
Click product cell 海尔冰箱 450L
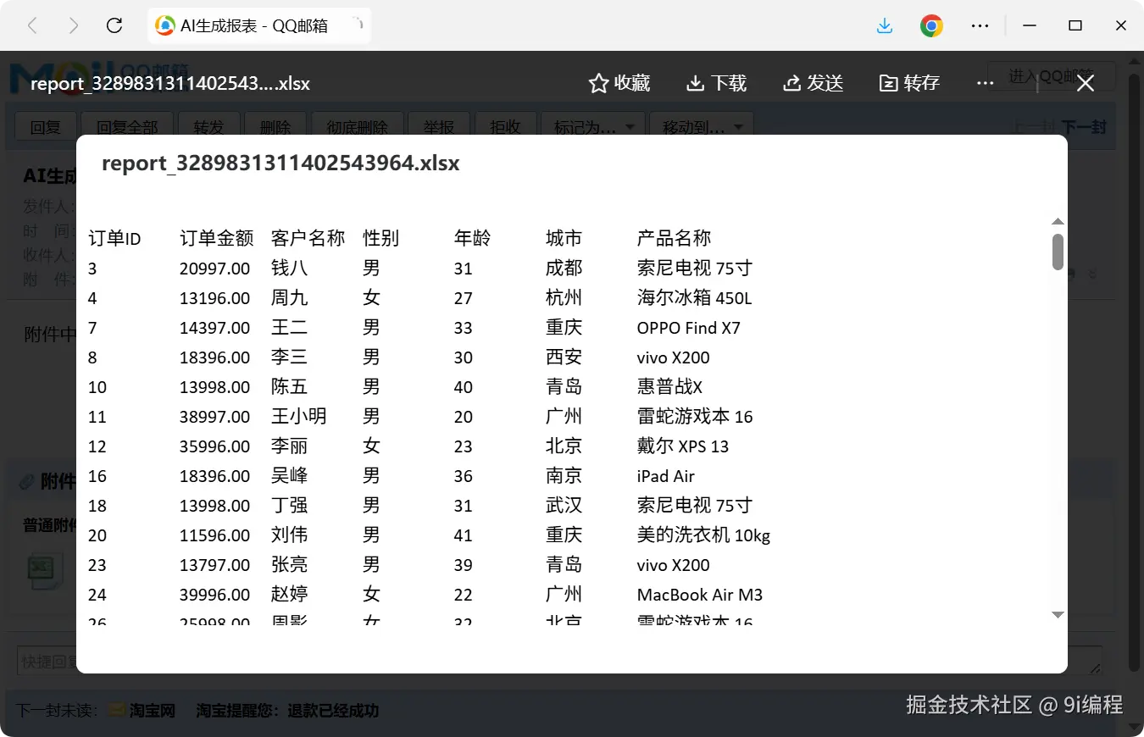694,298
